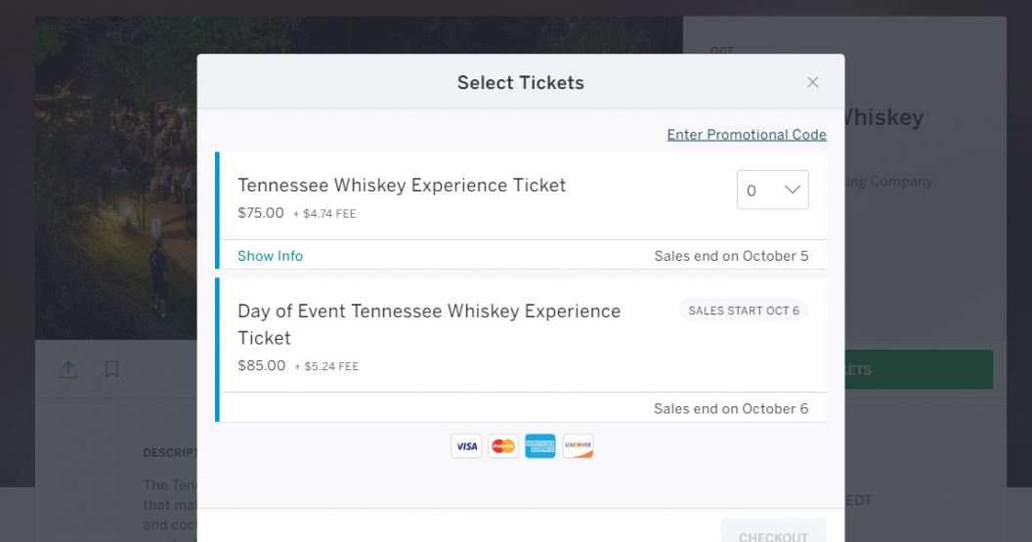Select the Tennessee Whiskey Experience Ticket title
This screenshot has width=1032, height=542.
coord(402,186)
